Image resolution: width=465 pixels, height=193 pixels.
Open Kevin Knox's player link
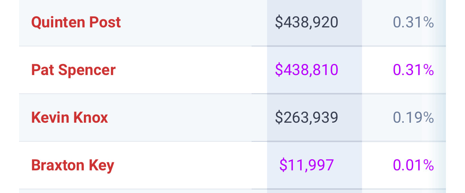click(x=70, y=118)
